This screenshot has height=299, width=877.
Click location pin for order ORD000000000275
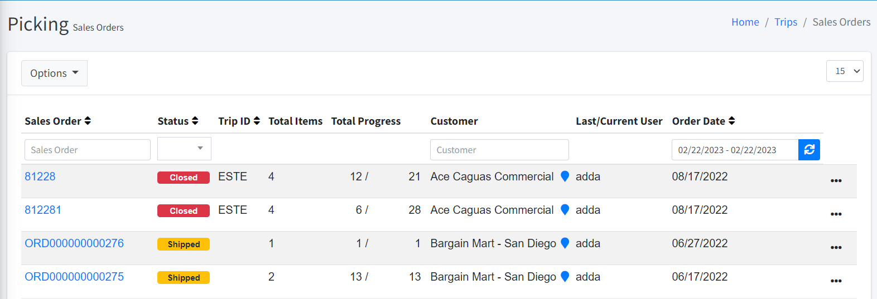pos(565,277)
